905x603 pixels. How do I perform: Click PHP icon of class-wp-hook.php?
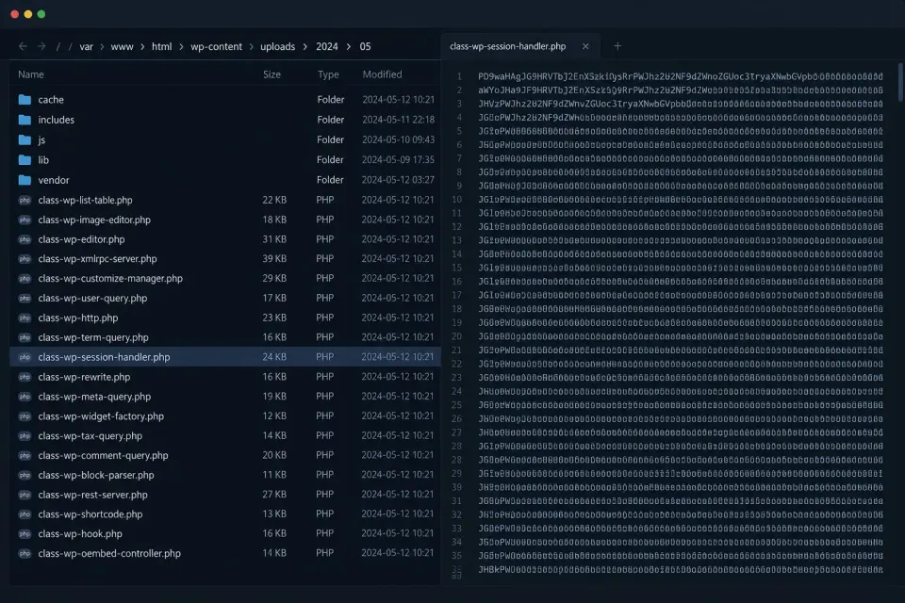[x=25, y=534]
